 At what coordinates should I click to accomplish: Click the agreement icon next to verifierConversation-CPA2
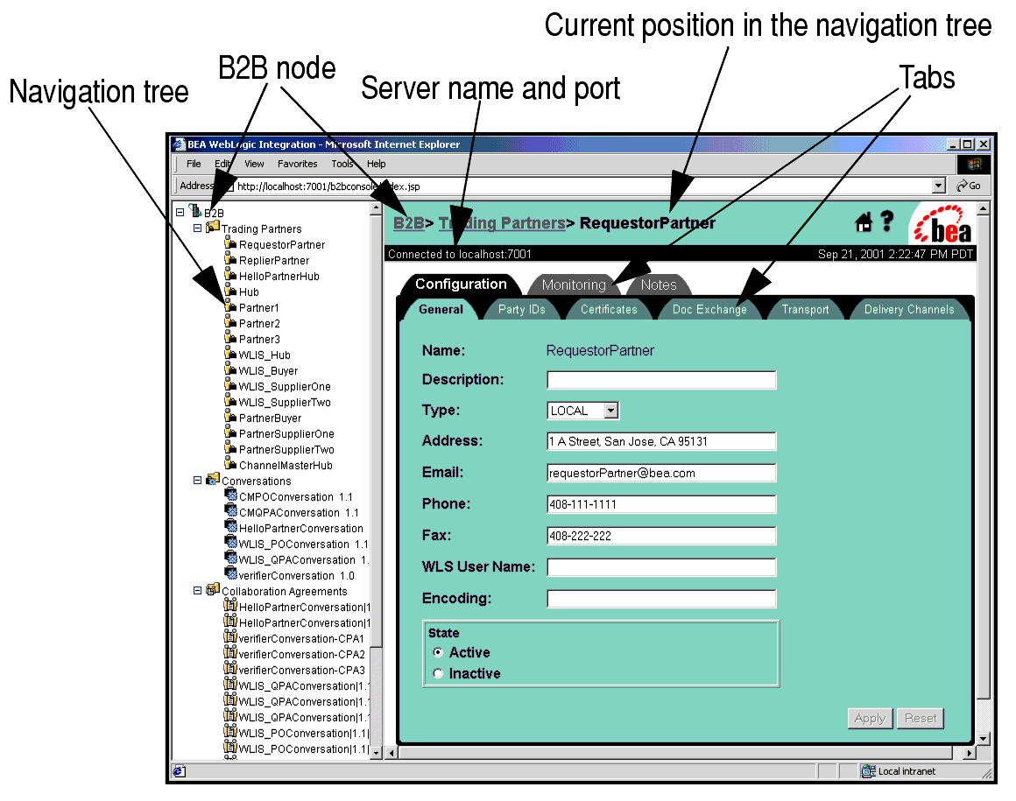coord(230,653)
